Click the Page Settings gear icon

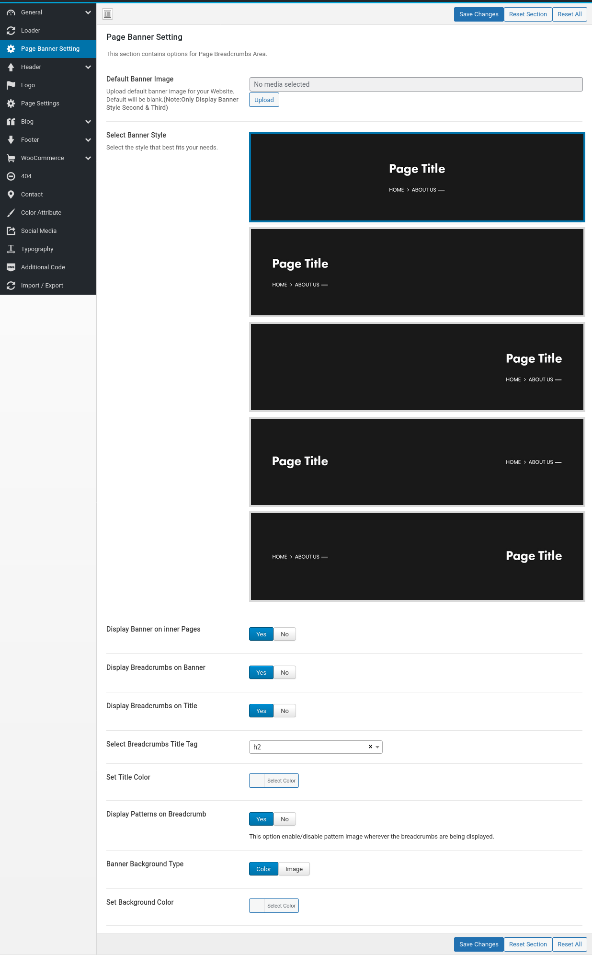[x=11, y=104]
